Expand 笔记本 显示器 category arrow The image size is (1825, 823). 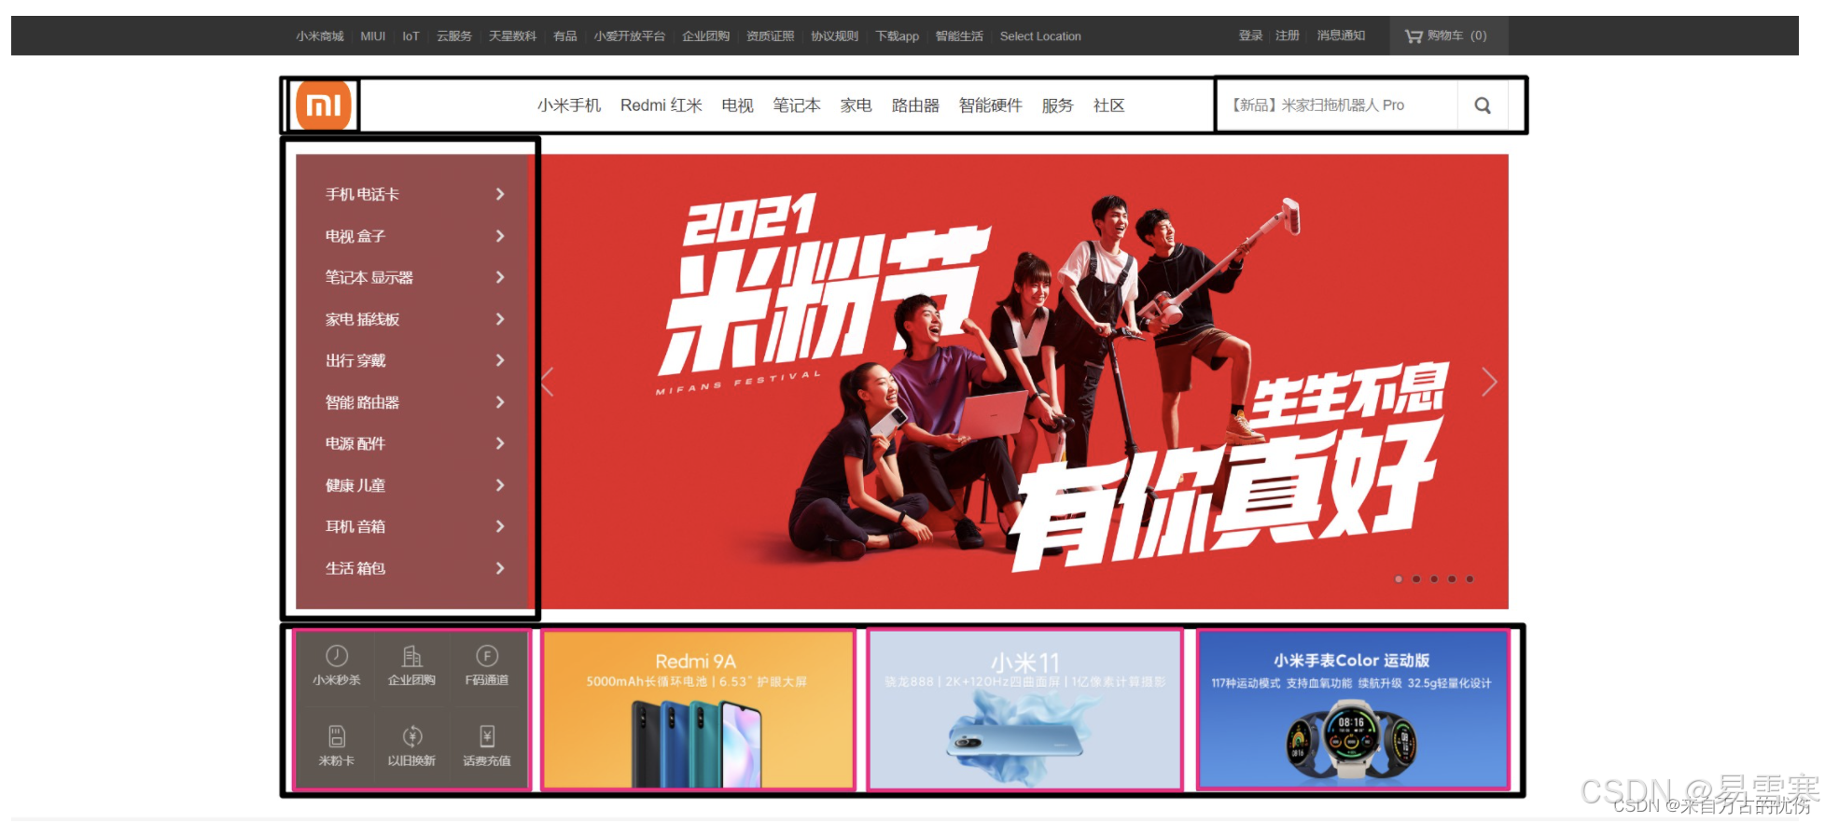pyautogui.click(x=500, y=277)
